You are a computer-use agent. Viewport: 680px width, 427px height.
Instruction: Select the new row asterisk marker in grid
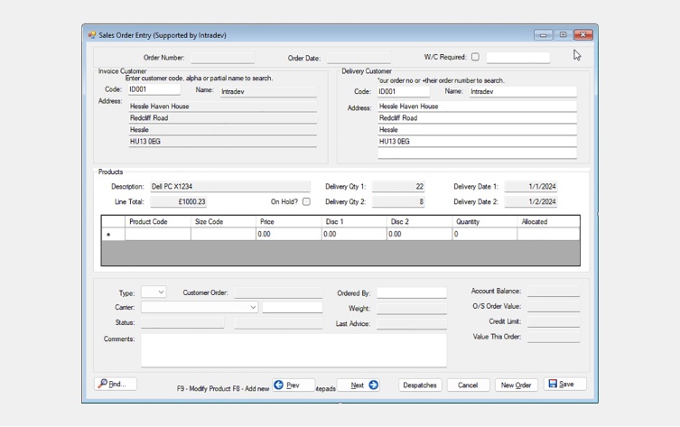click(x=109, y=235)
